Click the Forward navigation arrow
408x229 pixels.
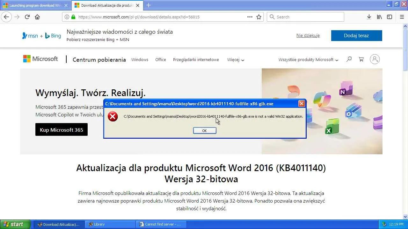click(x=17, y=17)
